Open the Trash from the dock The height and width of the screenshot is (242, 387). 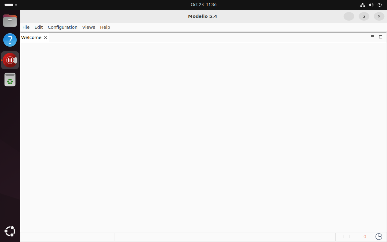(x=10, y=80)
